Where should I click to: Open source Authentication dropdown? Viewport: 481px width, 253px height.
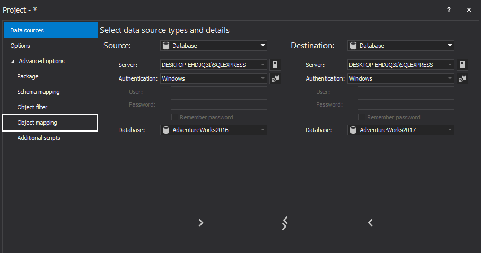(213, 78)
